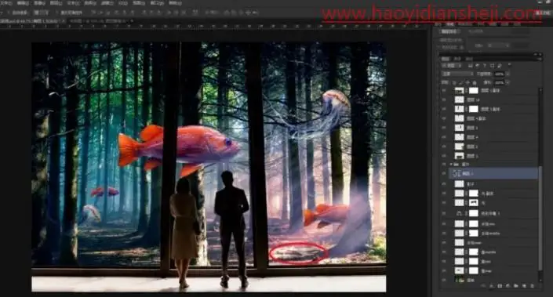Switch to the 通道 (Channels) panel tab

pos(457,59)
